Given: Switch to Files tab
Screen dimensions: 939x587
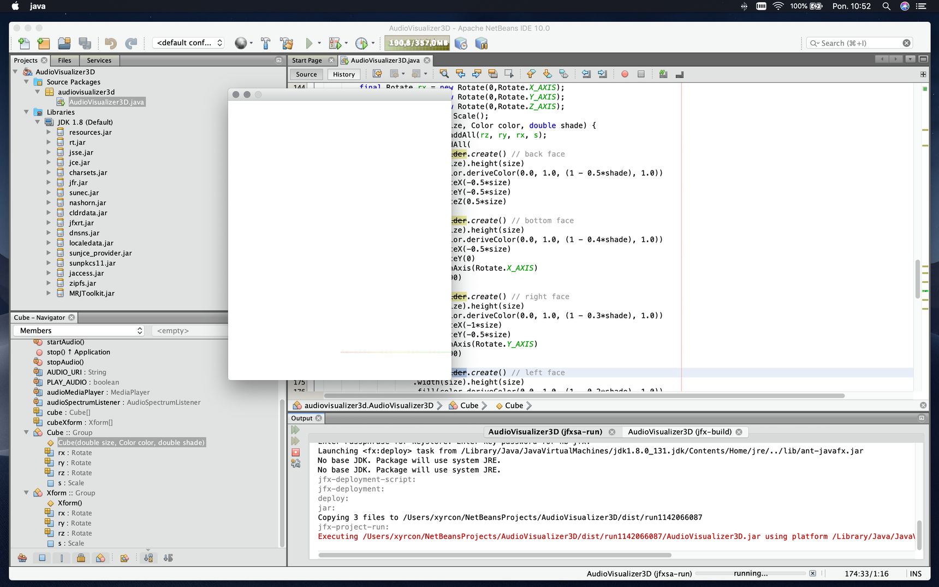Looking at the screenshot, I should pos(64,61).
